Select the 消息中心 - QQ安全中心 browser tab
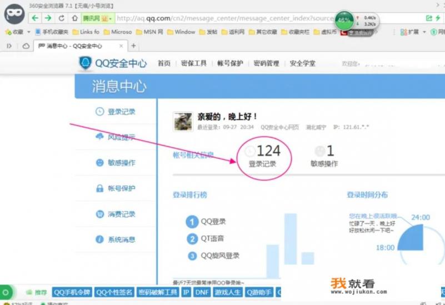445x305 pixels. [81, 46]
